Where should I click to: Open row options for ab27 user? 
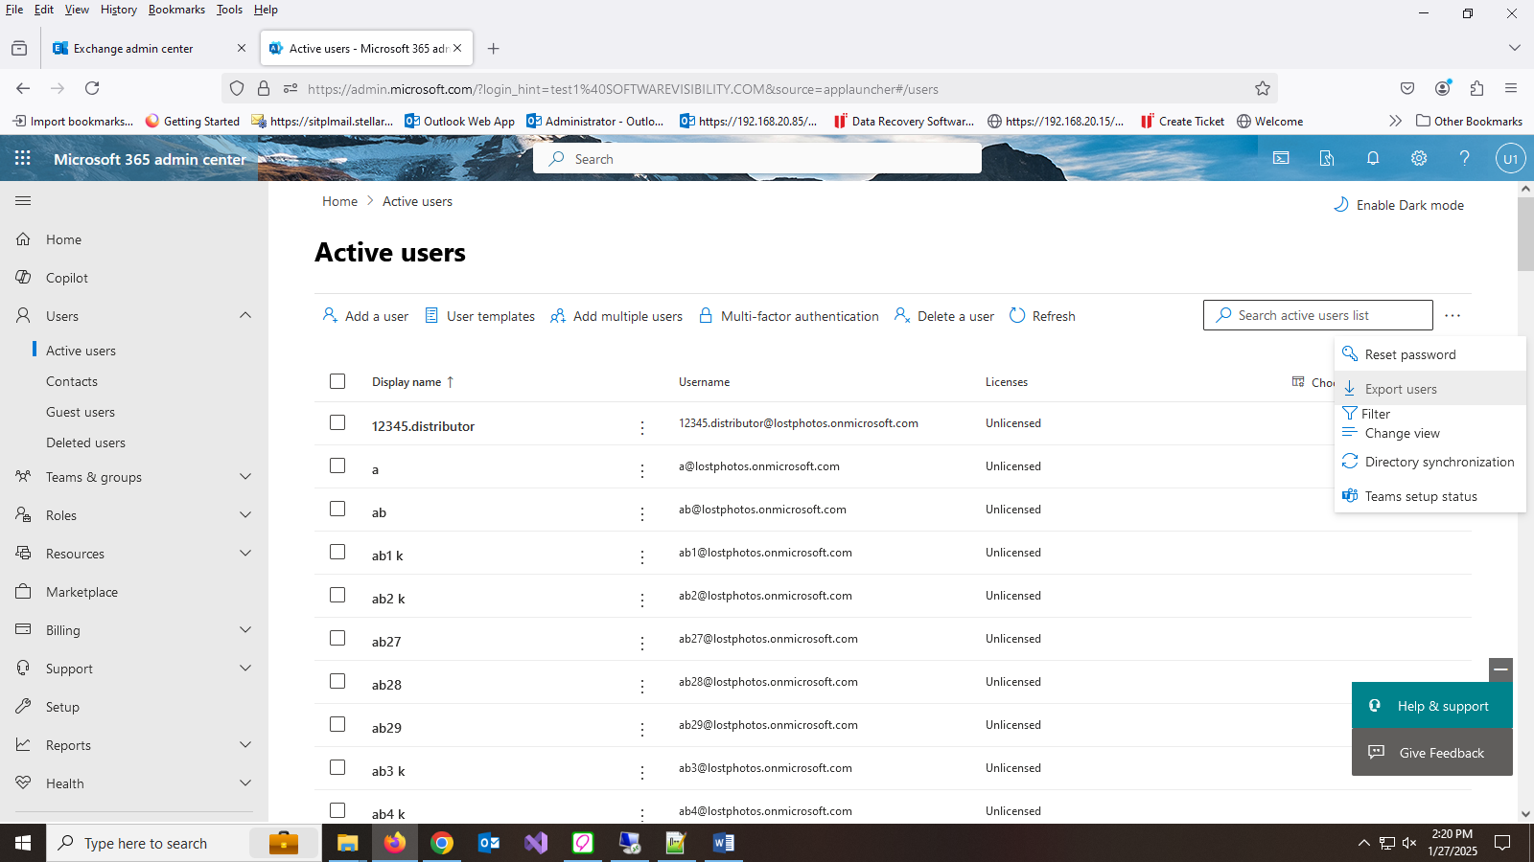click(x=642, y=644)
